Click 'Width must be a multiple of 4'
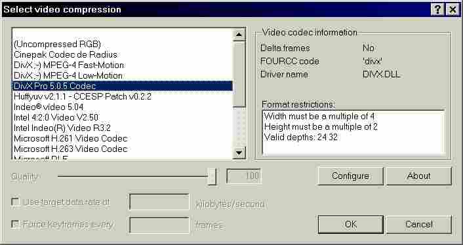463x245 pixels. click(319, 117)
